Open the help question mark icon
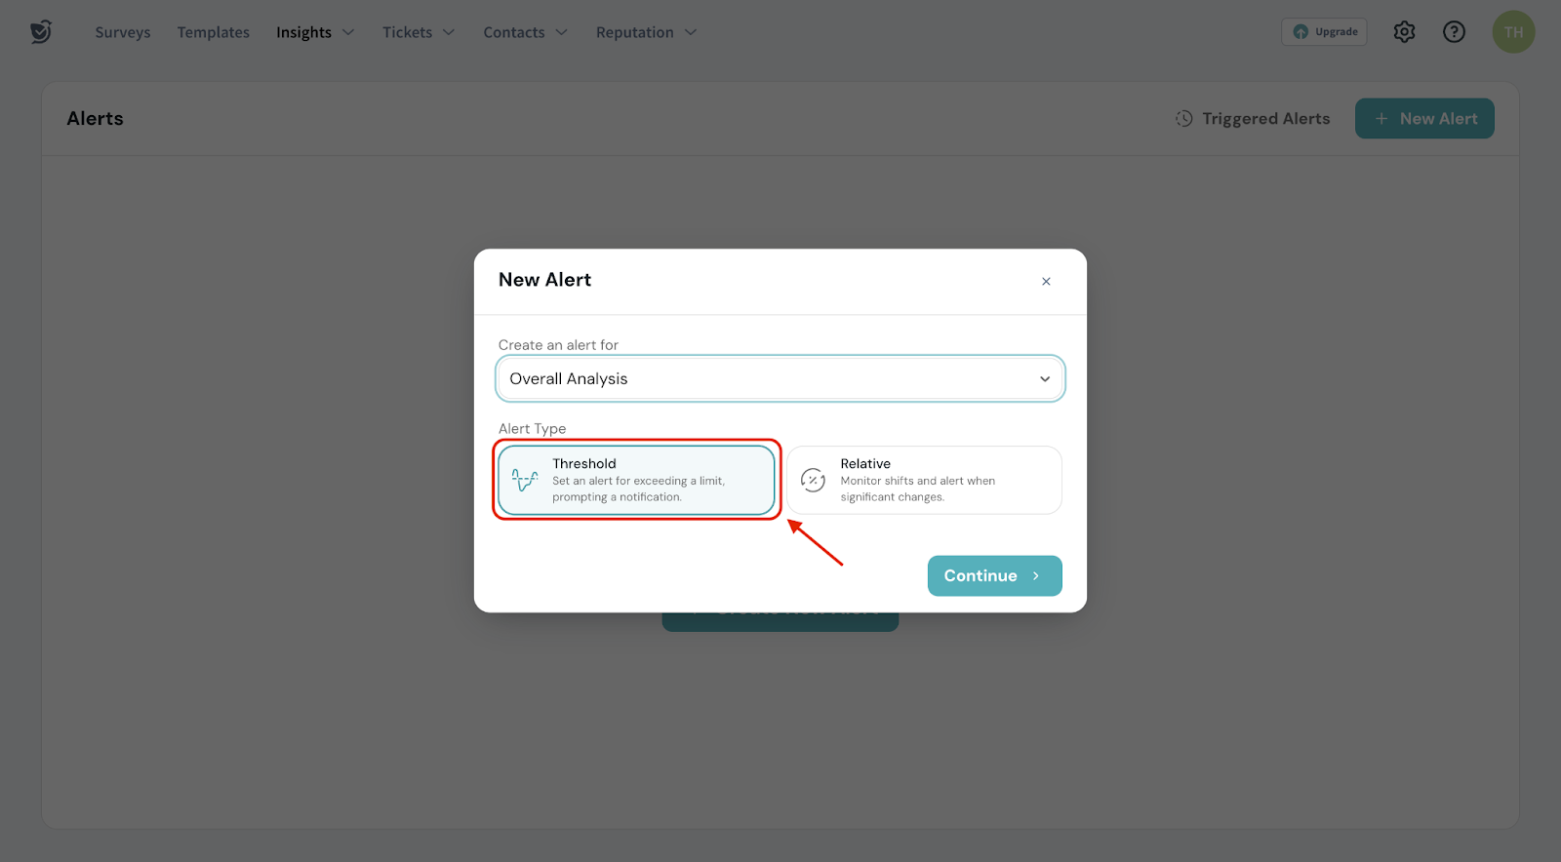Screen dimensions: 1561x862 pyautogui.click(x=1454, y=32)
